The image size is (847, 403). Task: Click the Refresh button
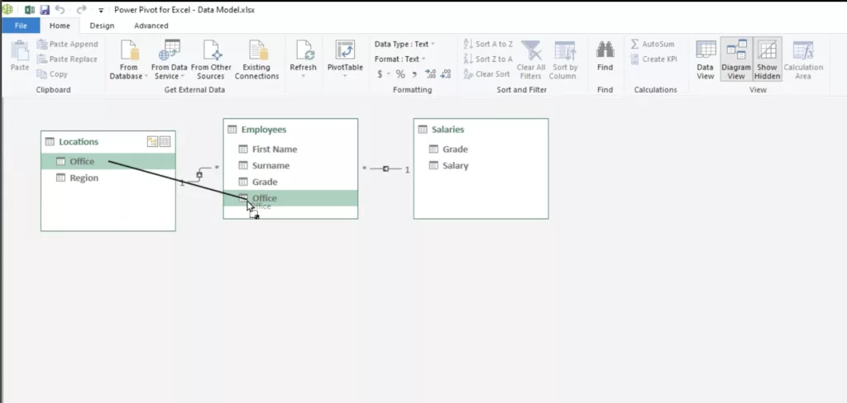(303, 59)
